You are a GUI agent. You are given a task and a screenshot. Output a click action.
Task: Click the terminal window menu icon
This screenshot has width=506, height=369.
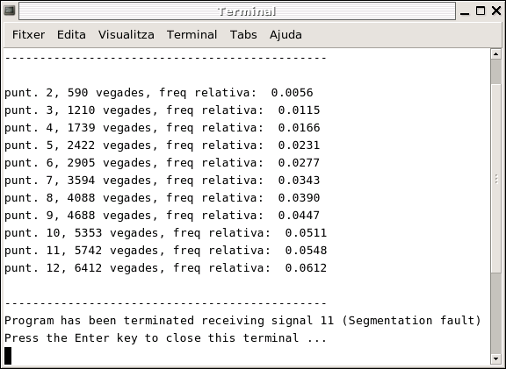(x=10, y=11)
